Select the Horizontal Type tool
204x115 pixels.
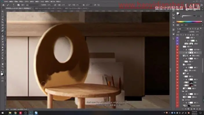(3, 56)
